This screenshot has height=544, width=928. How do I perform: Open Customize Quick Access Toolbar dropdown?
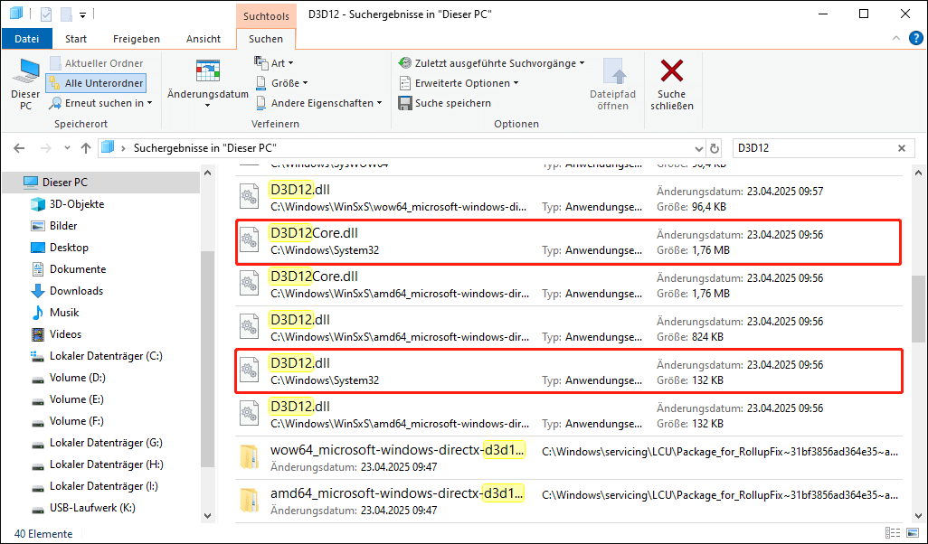click(82, 14)
